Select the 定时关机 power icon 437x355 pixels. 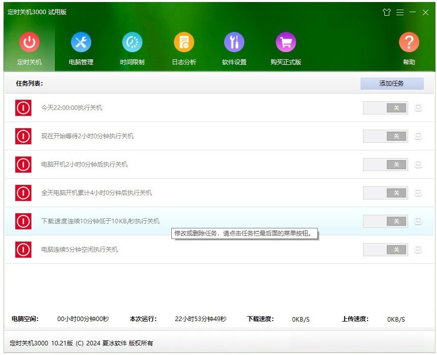tap(29, 43)
